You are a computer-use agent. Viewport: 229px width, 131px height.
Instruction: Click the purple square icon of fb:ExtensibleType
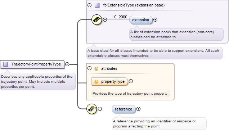point(97,5)
